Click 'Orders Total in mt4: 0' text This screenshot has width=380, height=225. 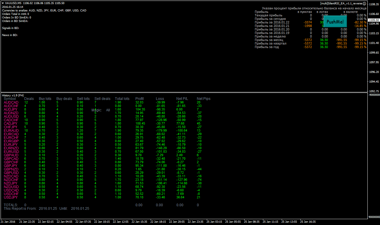pyautogui.click(x=16, y=14)
